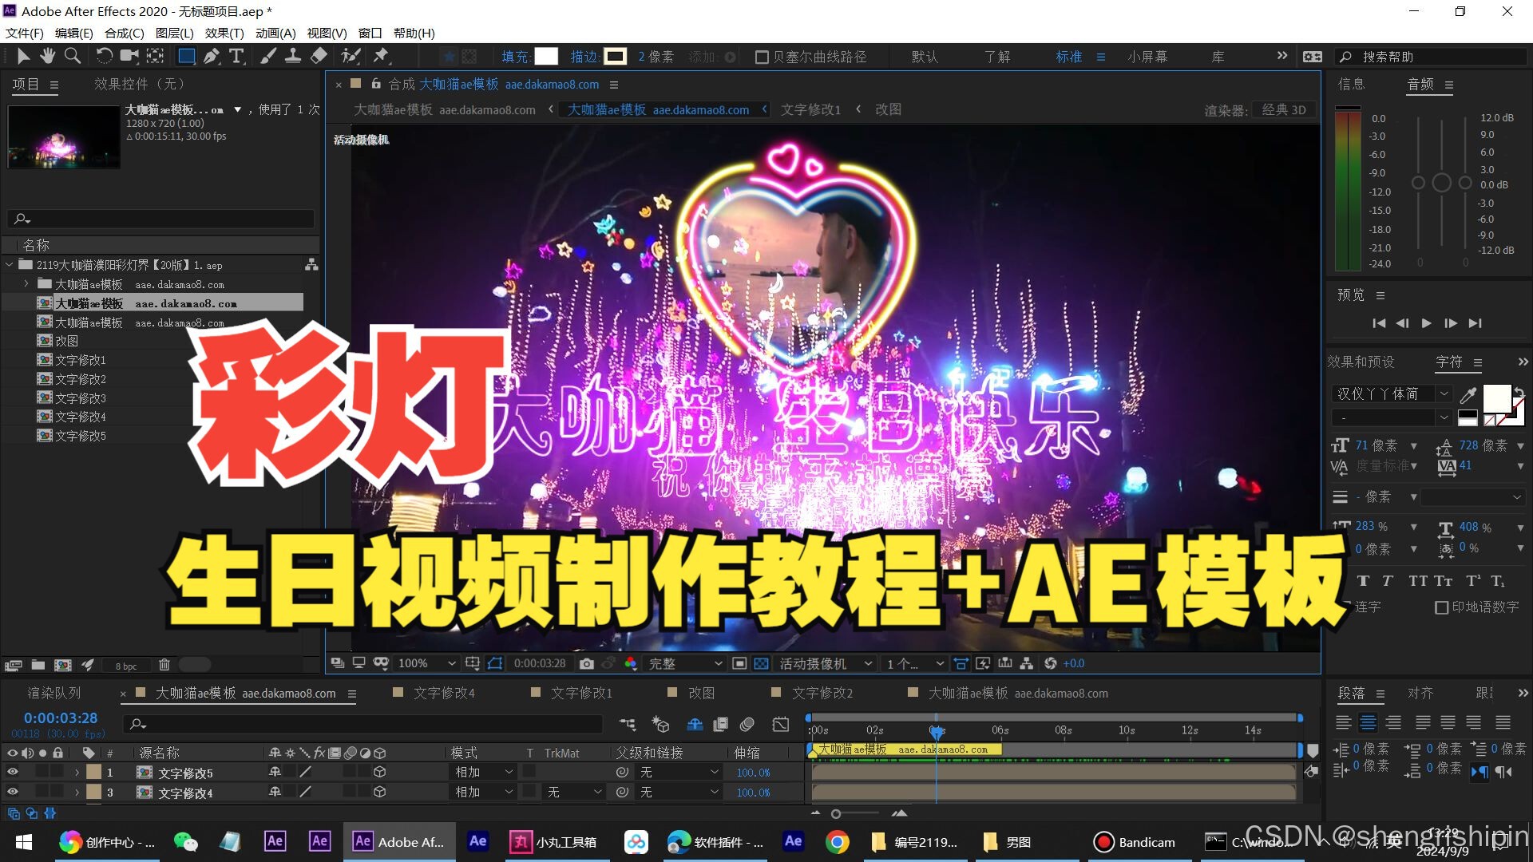1533x862 pixels.
Task: Open the resolution 完整 dropdown
Action: point(685,663)
